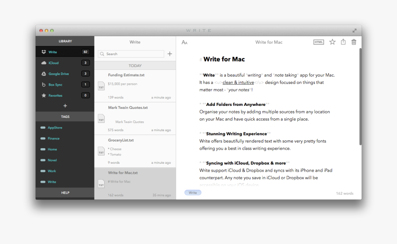Click GroceryList TXT file icon

click(101, 151)
